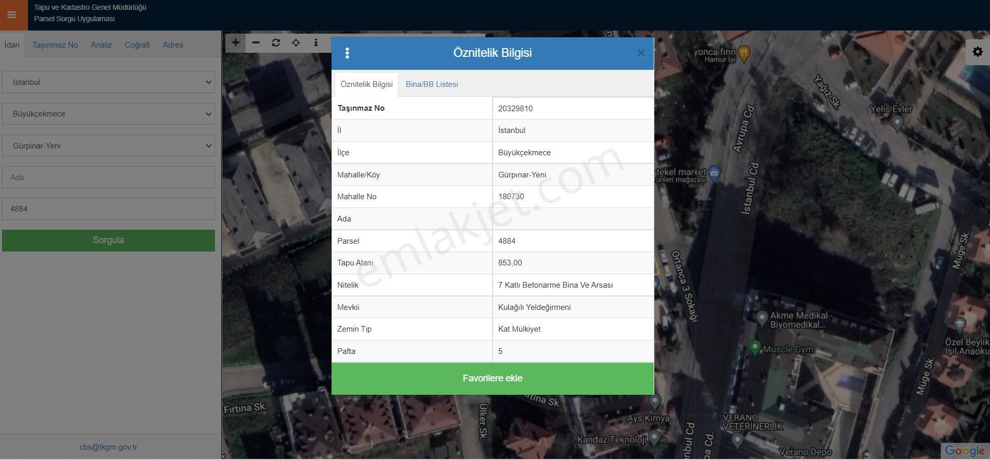The width and height of the screenshot is (990, 460).
Task: Close the Öznitelik Bilgisi dialog
Action: (641, 53)
